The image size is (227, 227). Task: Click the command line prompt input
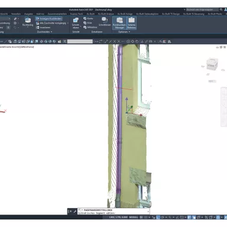(113, 213)
